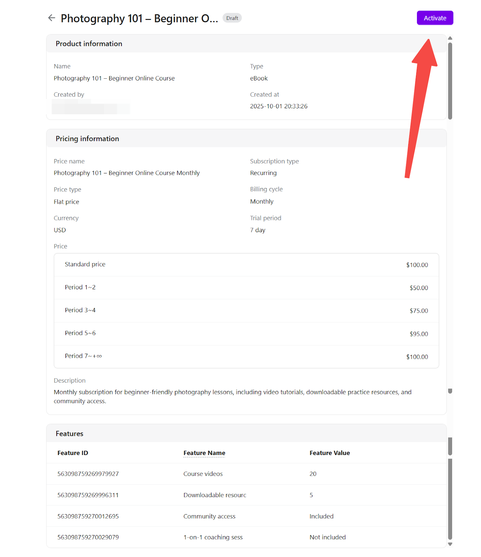Click the $95.00 price amount
The image size is (481, 557).
[x=418, y=334]
